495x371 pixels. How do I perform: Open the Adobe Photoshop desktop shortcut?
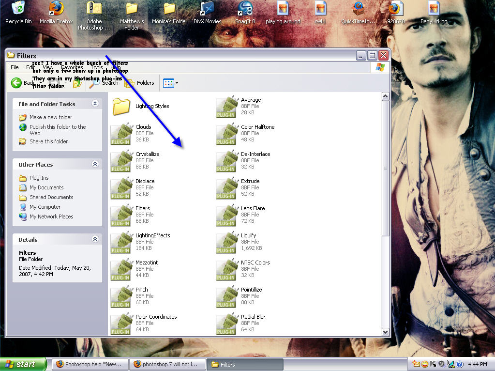(94, 16)
